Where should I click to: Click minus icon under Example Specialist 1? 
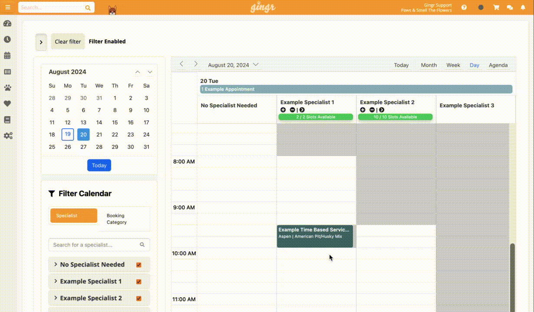click(293, 110)
